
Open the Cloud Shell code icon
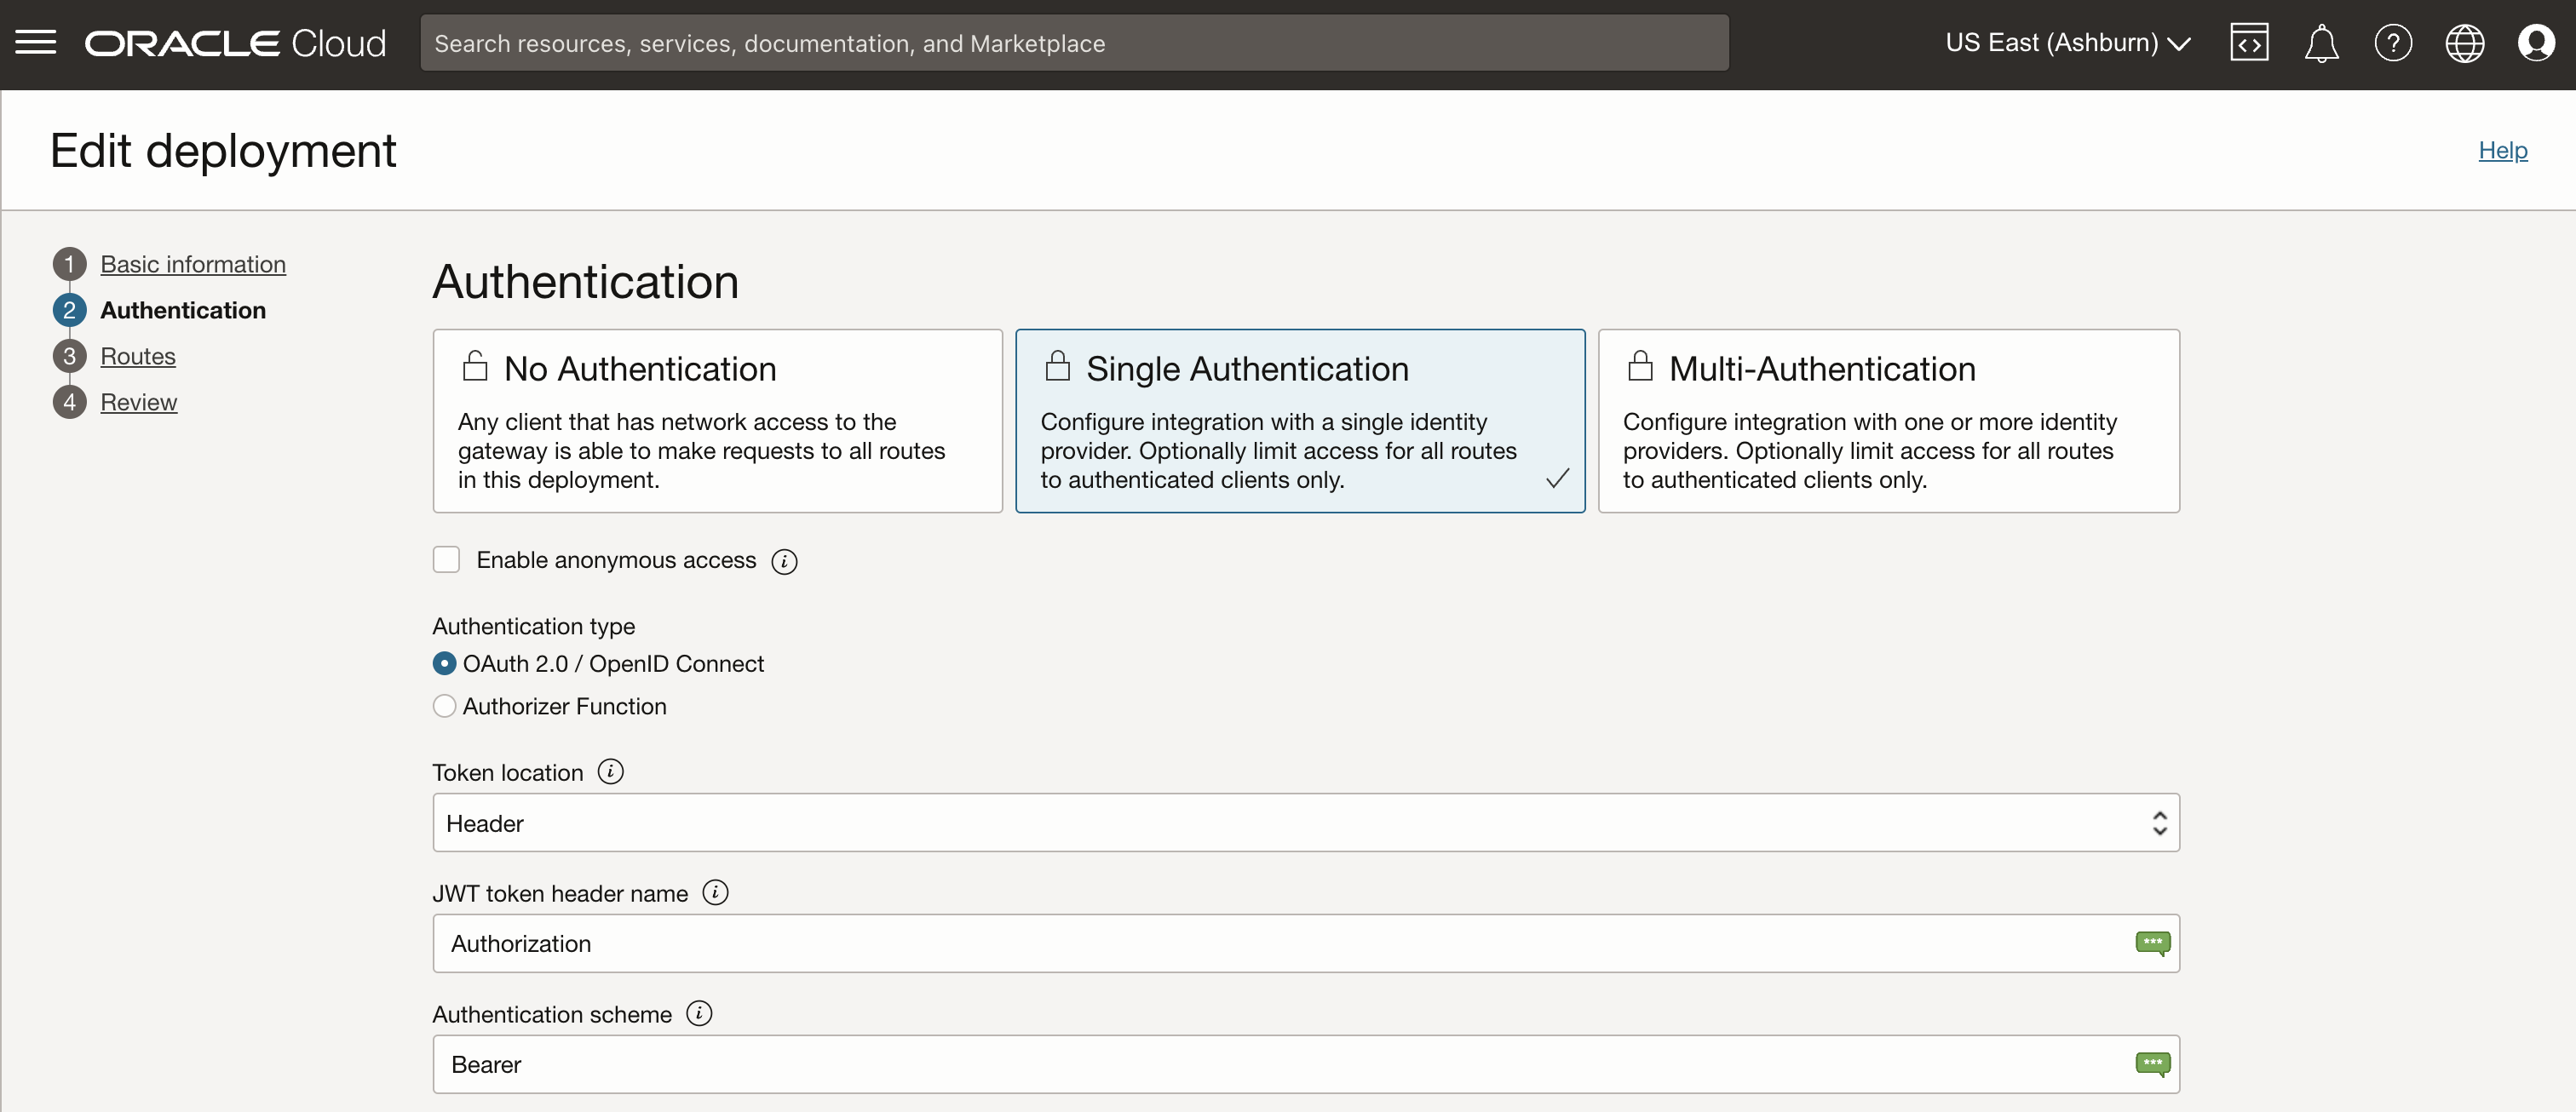tap(2249, 42)
